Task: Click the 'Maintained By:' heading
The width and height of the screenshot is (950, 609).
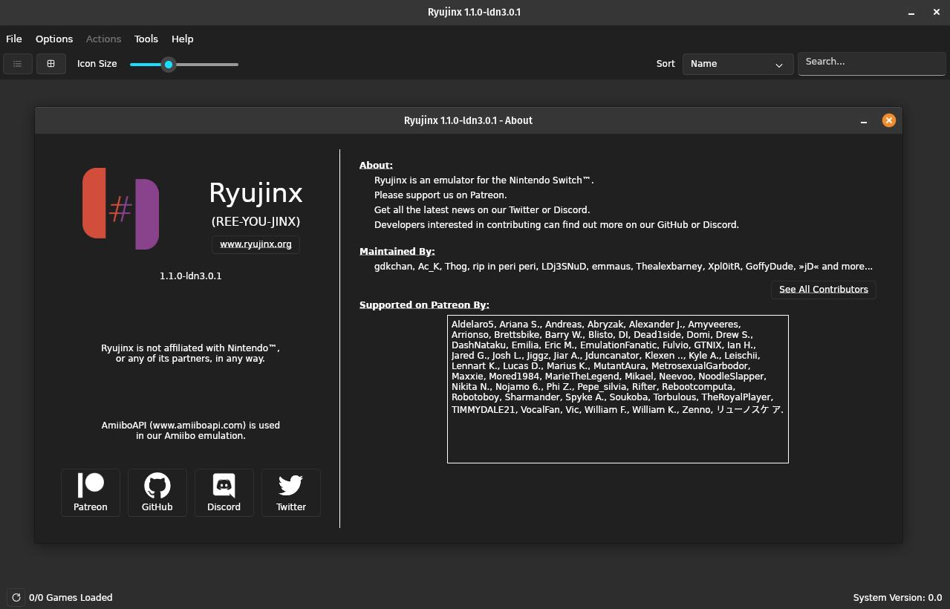Action: point(397,252)
